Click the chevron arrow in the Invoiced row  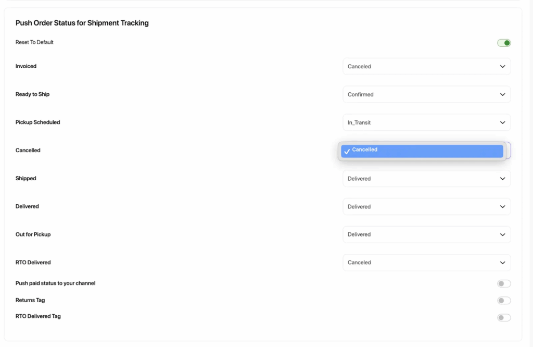point(502,67)
